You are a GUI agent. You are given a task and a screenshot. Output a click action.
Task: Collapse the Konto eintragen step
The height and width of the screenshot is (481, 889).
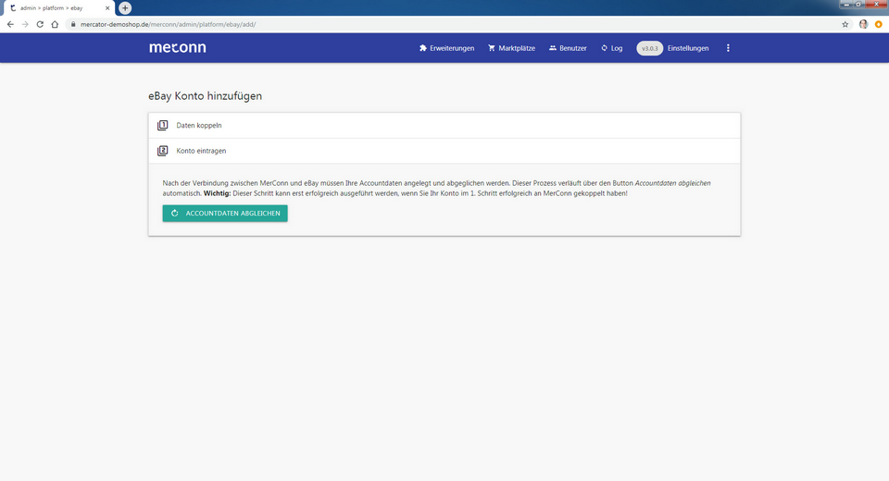444,151
